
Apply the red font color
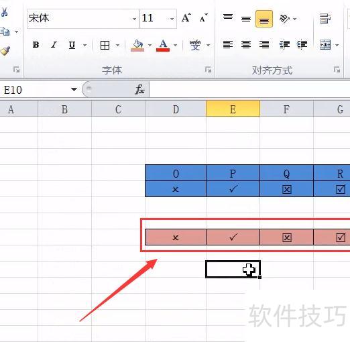163,46
